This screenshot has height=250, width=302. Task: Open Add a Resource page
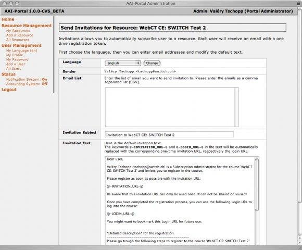20,35
